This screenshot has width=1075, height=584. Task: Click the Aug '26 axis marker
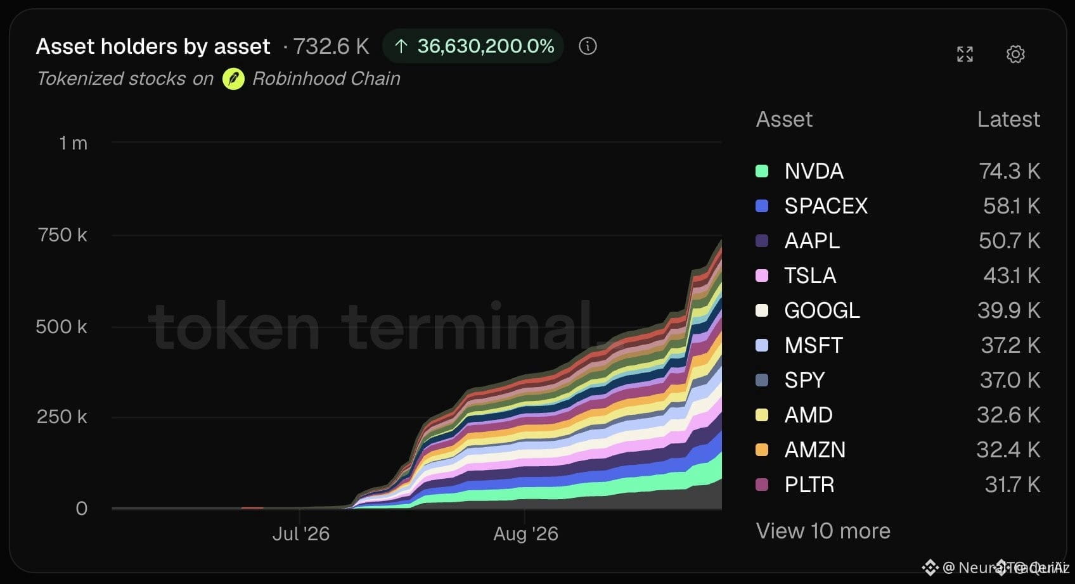tap(525, 534)
